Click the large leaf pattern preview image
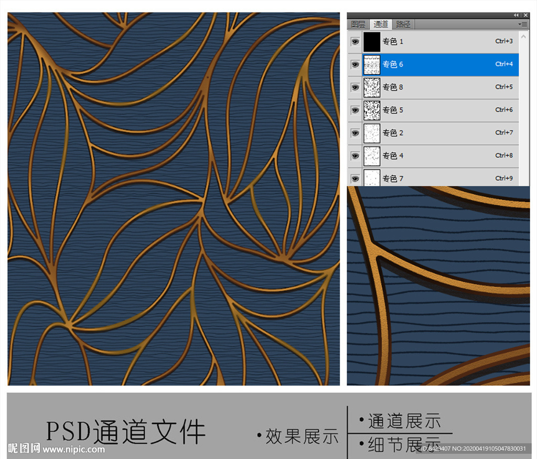The height and width of the screenshot is (459, 537). point(174,199)
